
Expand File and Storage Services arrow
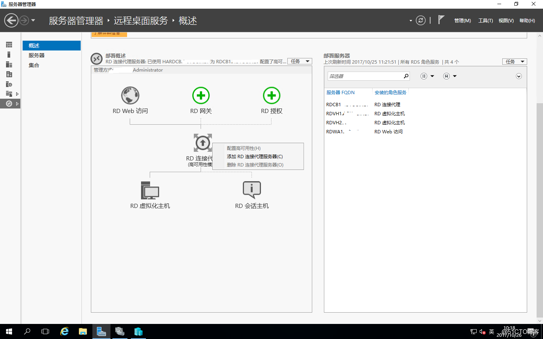[x=17, y=94]
